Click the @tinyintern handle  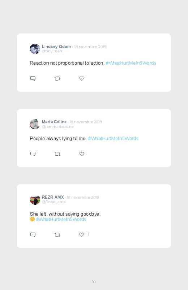pyautogui.click(x=52, y=51)
